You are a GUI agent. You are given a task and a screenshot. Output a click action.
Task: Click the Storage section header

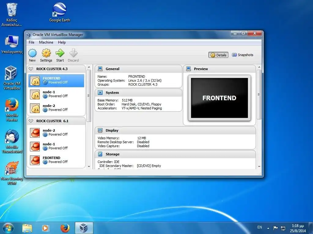pos(112,154)
